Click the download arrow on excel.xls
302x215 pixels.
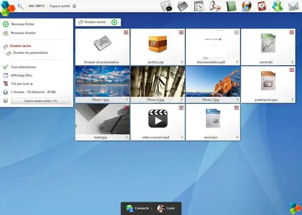pos(292,62)
